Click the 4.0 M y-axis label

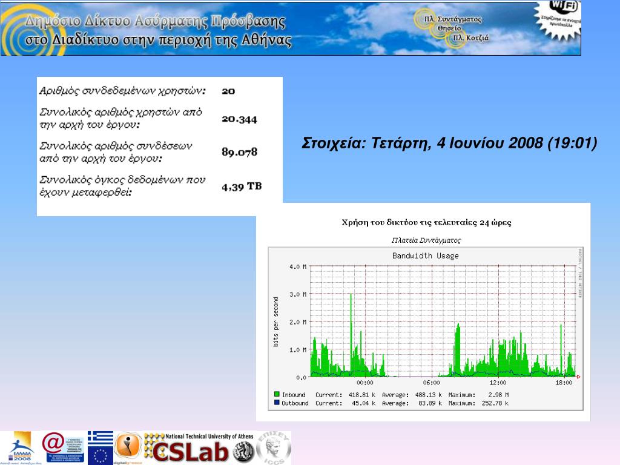tap(298, 267)
